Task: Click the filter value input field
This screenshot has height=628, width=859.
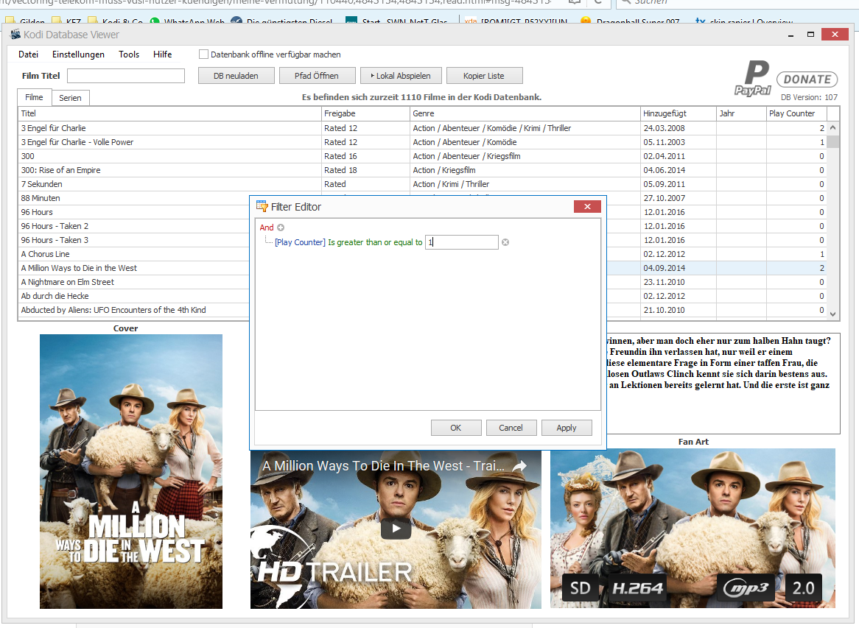Action: click(x=462, y=242)
